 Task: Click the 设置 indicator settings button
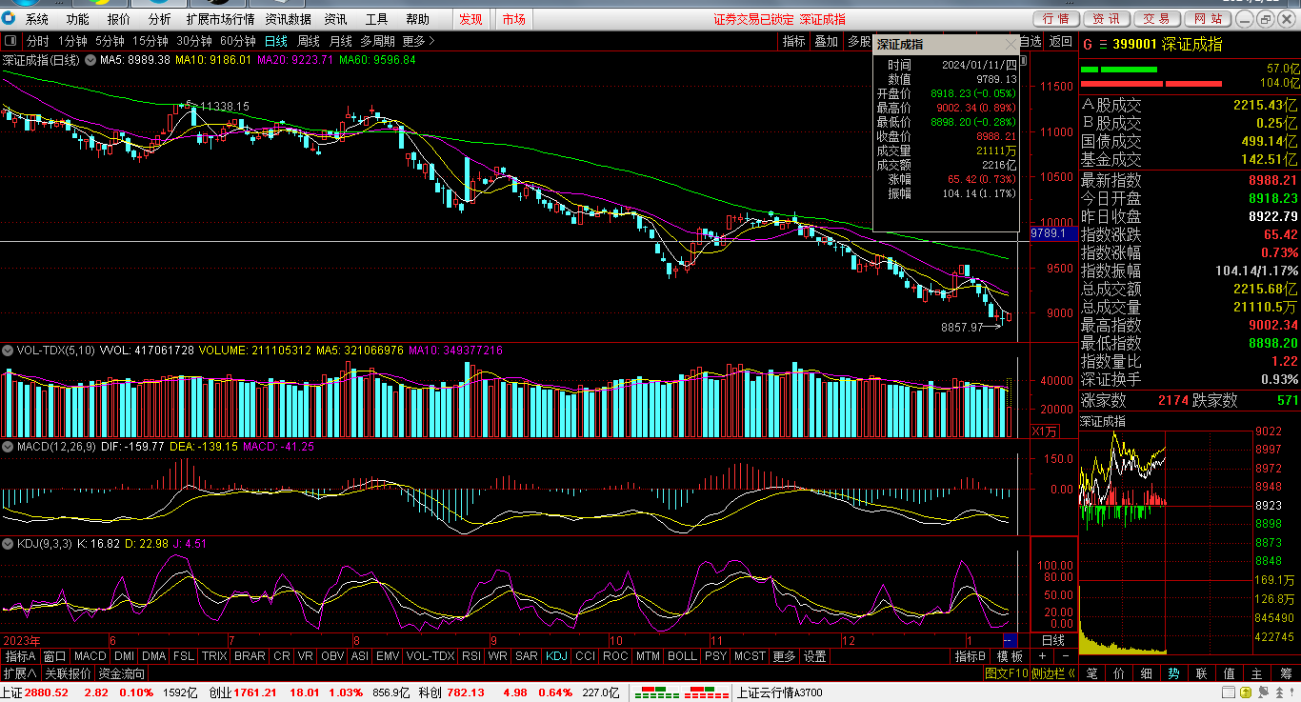pos(814,656)
